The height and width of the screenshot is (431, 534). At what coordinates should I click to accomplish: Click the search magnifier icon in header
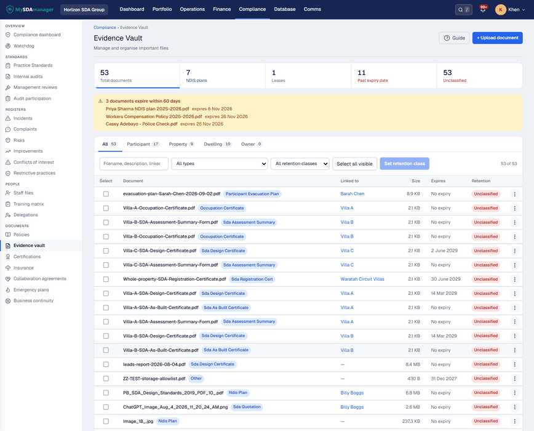[x=460, y=10]
